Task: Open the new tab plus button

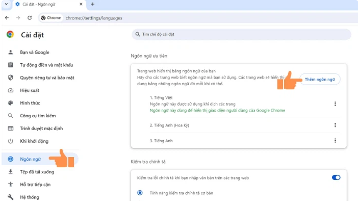Action: pyautogui.click(x=92, y=4)
